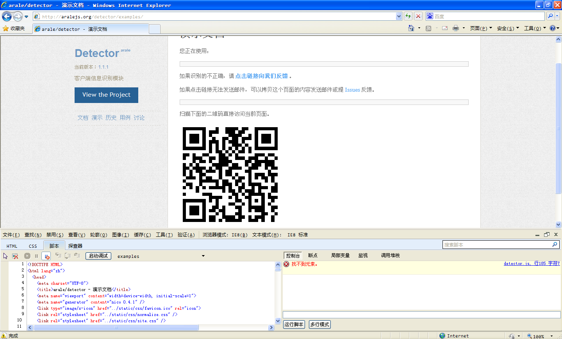
Task: Toggle the break on error icon
Action: (x=46, y=256)
